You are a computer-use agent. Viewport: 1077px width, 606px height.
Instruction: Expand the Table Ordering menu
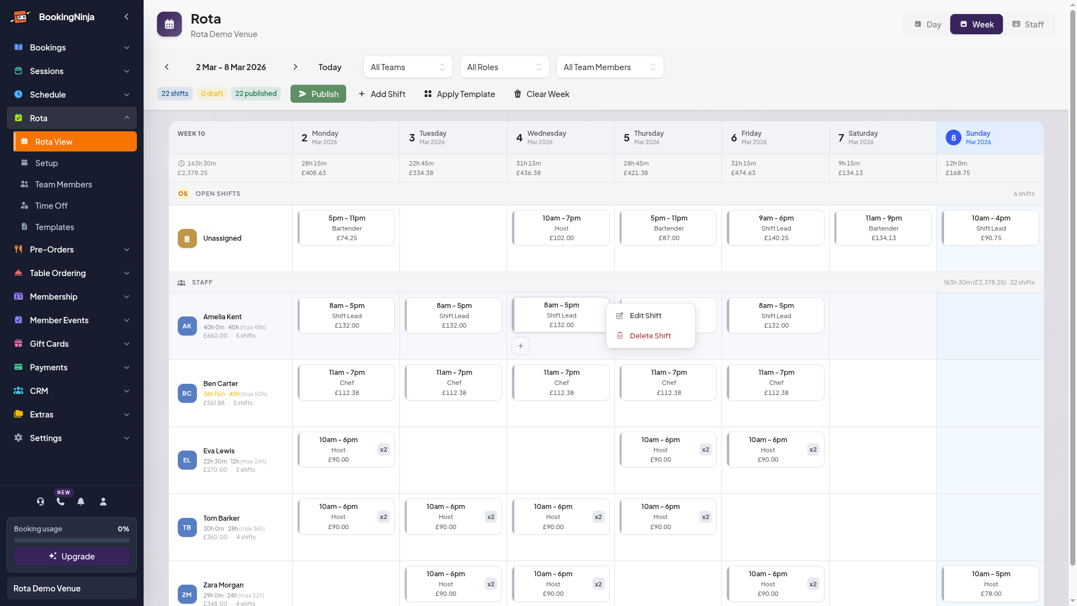[72, 273]
